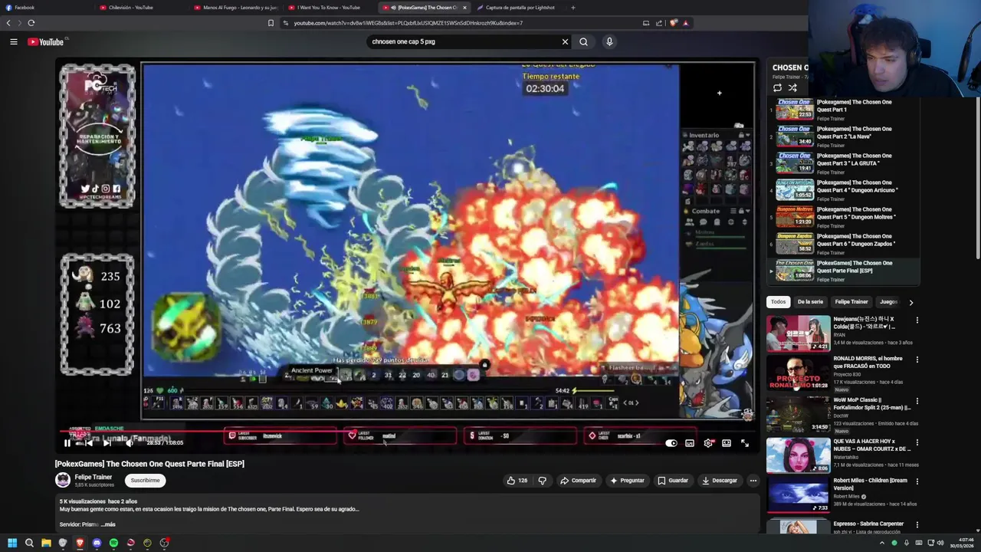Switch to I Want You To Know tab
981x552 pixels.
[x=330, y=8]
